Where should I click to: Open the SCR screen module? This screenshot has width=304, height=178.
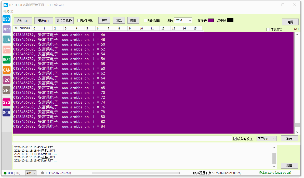tap(6, 112)
